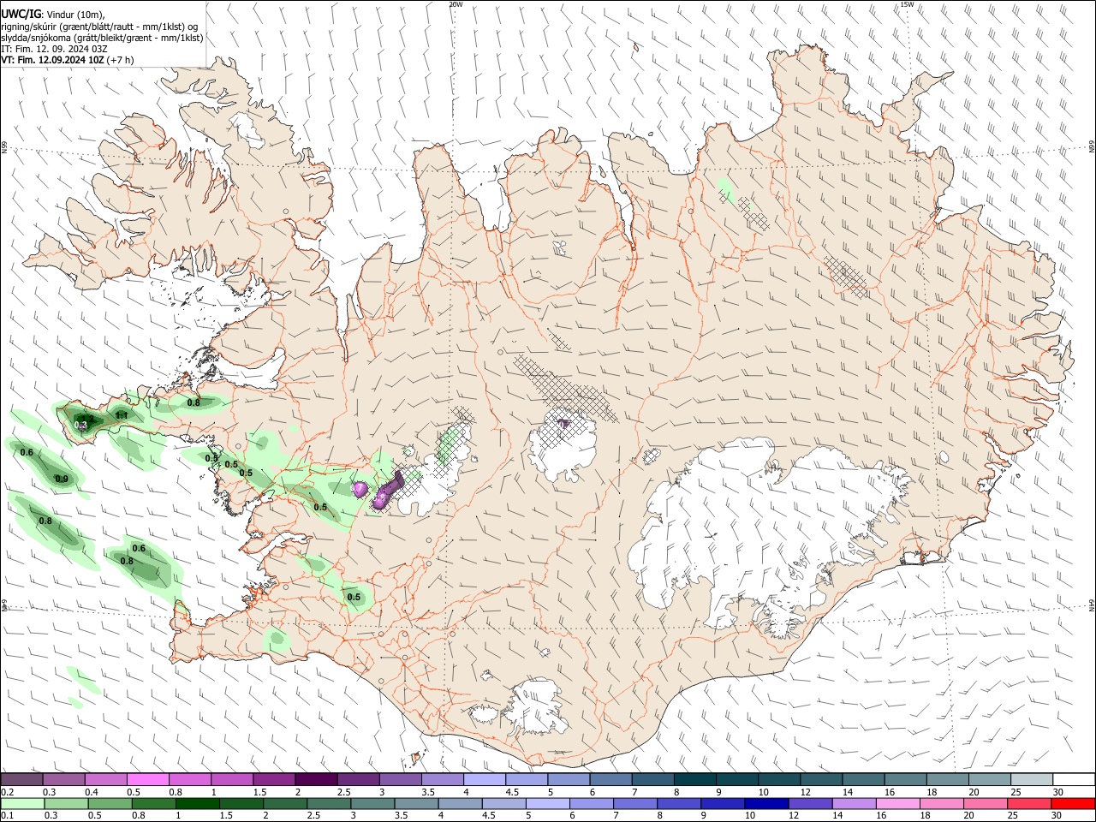Pick the bottom-row dark green swatch between 1 and 1.5
Viewport: 1096px width, 822px height.
[196, 803]
